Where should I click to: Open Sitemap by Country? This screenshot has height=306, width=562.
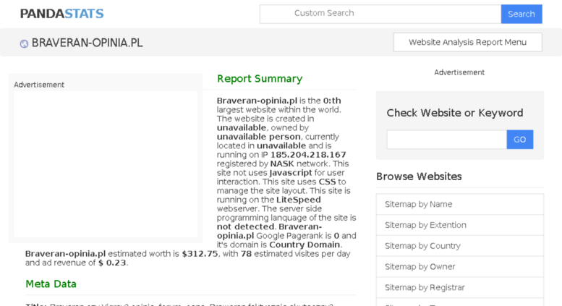(x=460, y=246)
